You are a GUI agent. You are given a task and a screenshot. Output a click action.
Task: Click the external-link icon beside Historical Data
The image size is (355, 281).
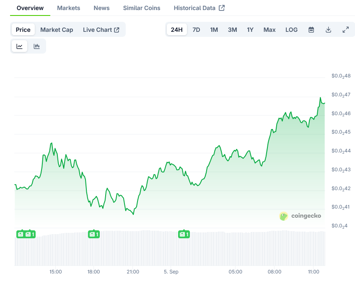click(222, 8)
